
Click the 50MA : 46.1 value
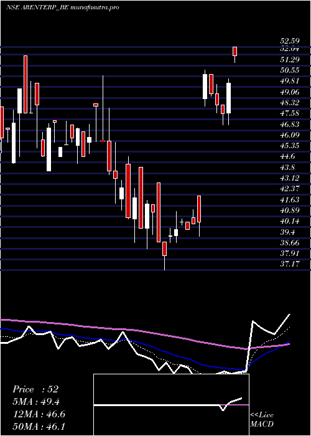(x=39, y=427)
